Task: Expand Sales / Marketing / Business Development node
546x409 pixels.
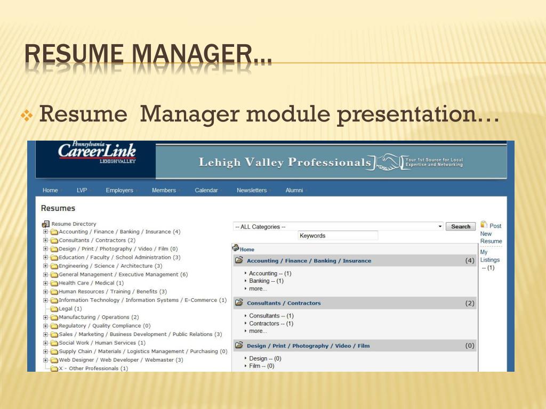Action: tap(45, 334)
